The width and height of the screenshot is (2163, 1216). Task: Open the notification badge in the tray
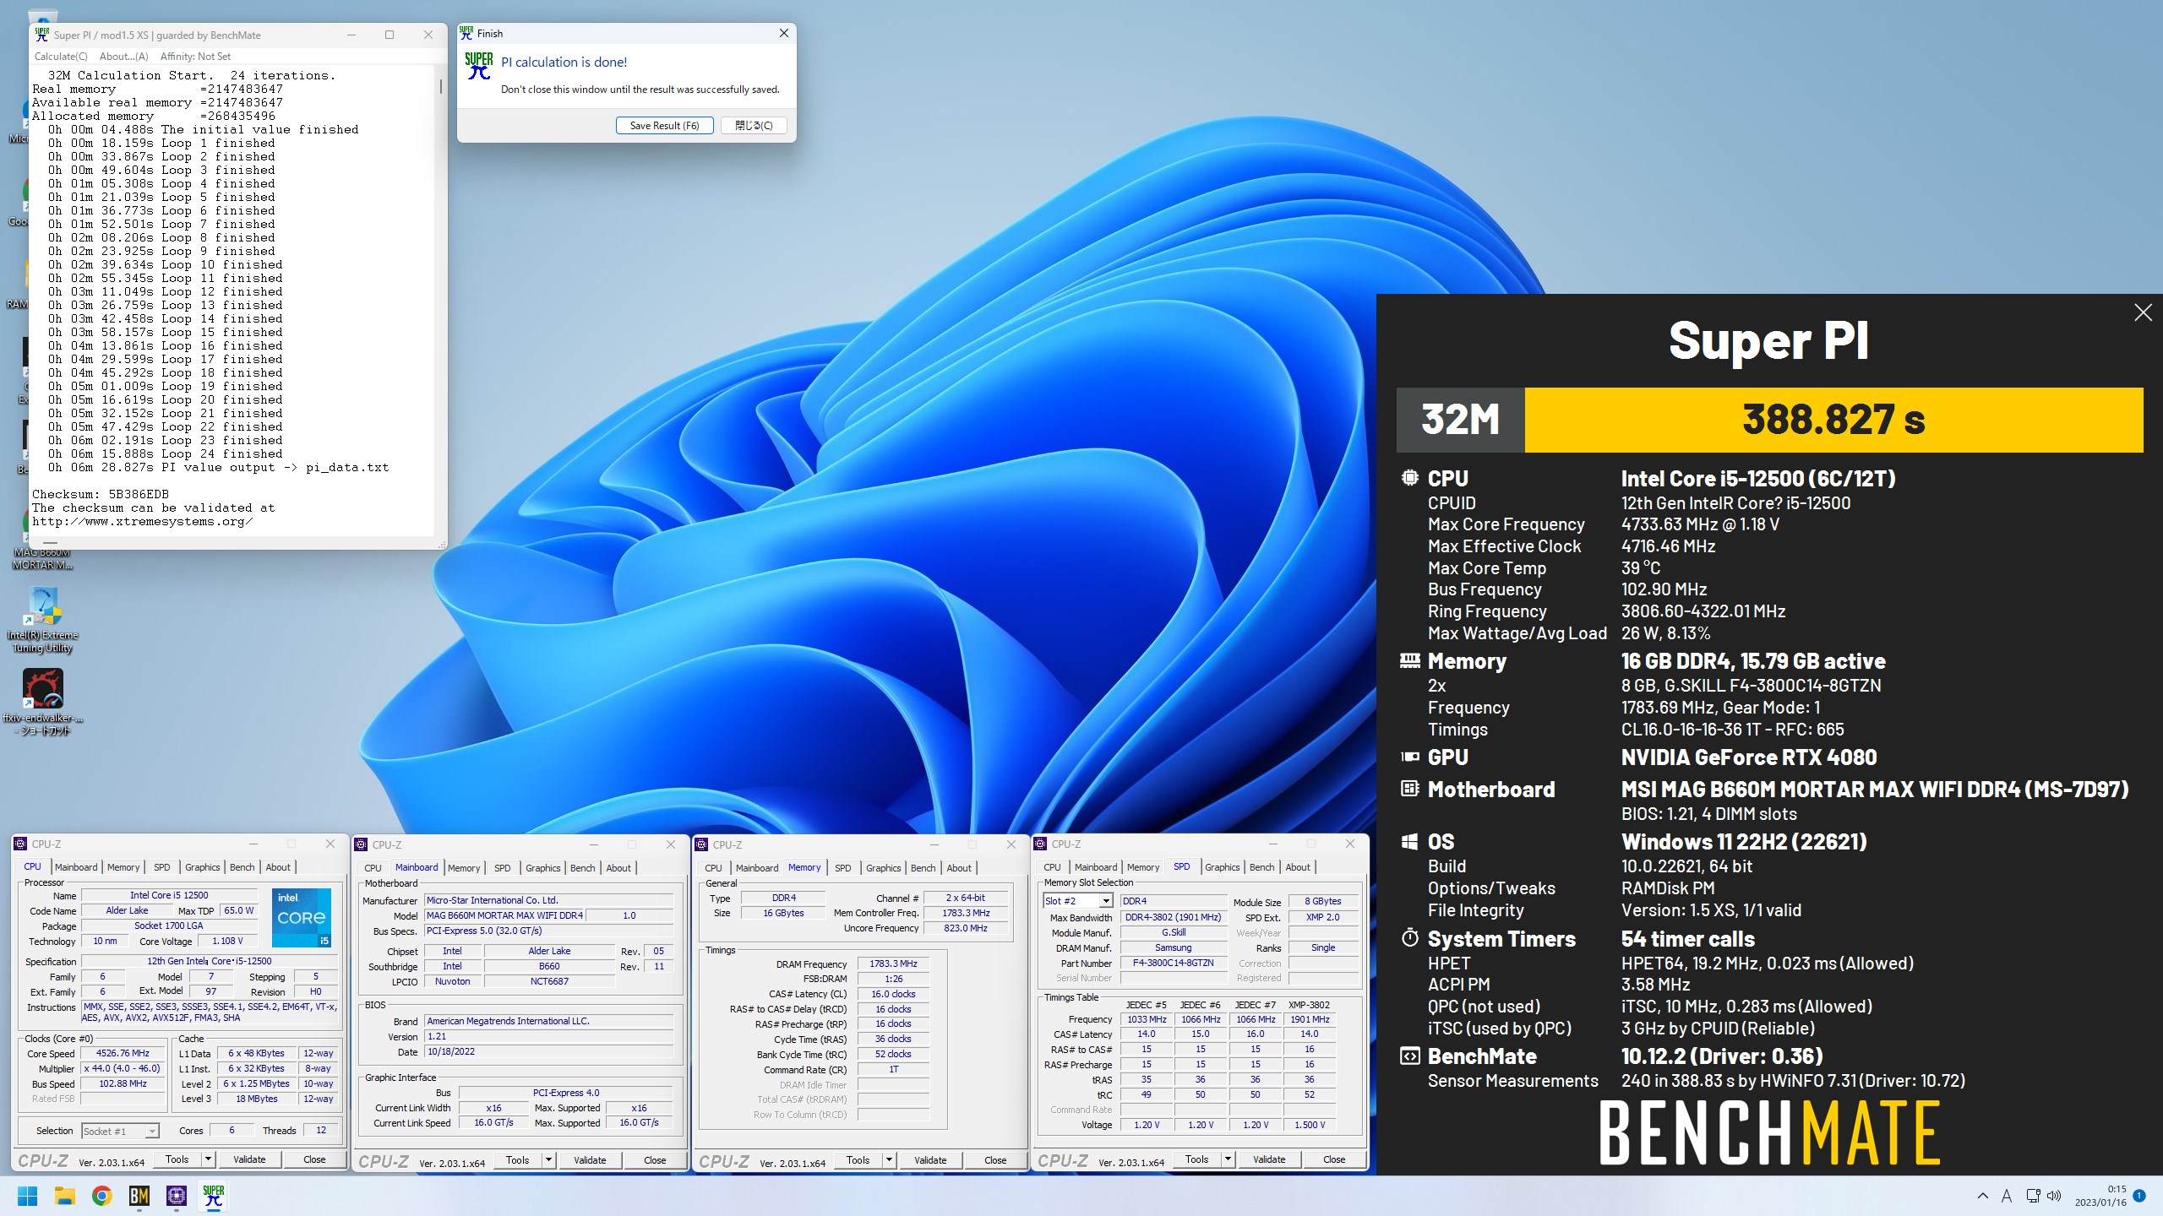tap(2139, 1196)
